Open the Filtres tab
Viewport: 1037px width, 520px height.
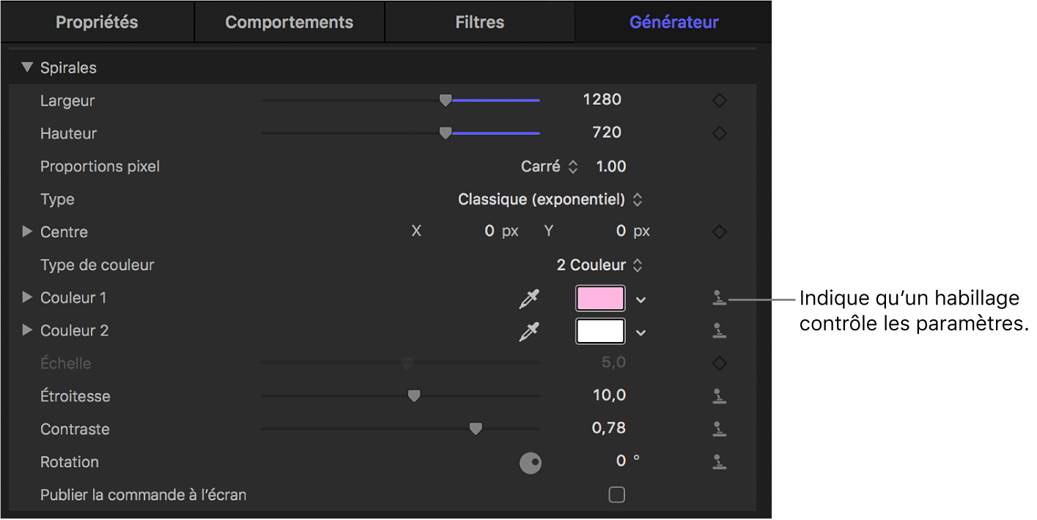[x=479, y=22]
